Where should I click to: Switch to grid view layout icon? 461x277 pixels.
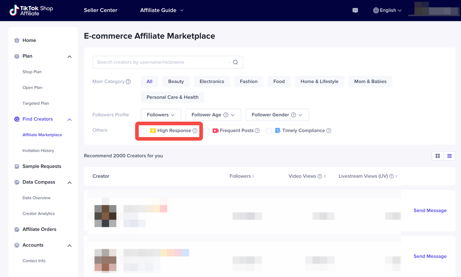[438, 156]
